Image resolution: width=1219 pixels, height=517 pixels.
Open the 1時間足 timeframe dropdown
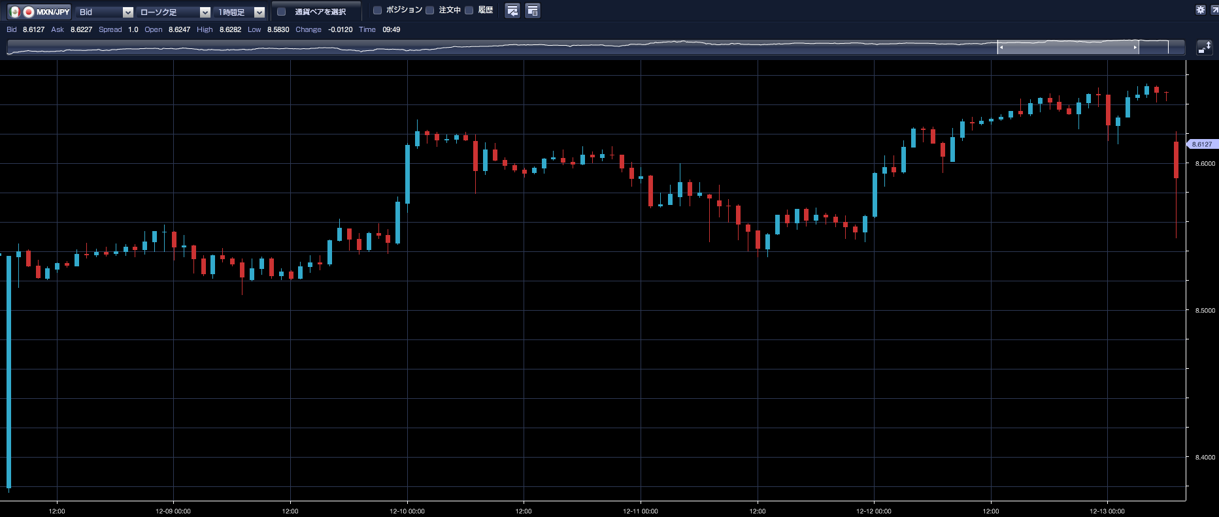(240, 12)
